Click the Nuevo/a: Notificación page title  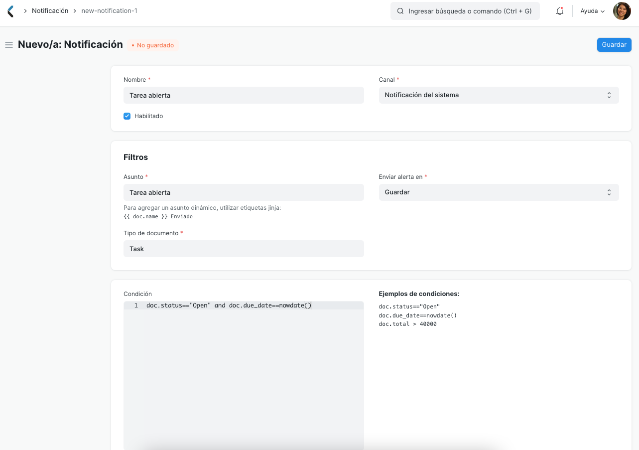70,44
